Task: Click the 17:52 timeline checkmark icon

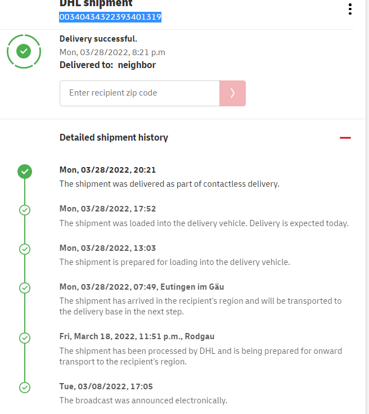Action: 25,210
